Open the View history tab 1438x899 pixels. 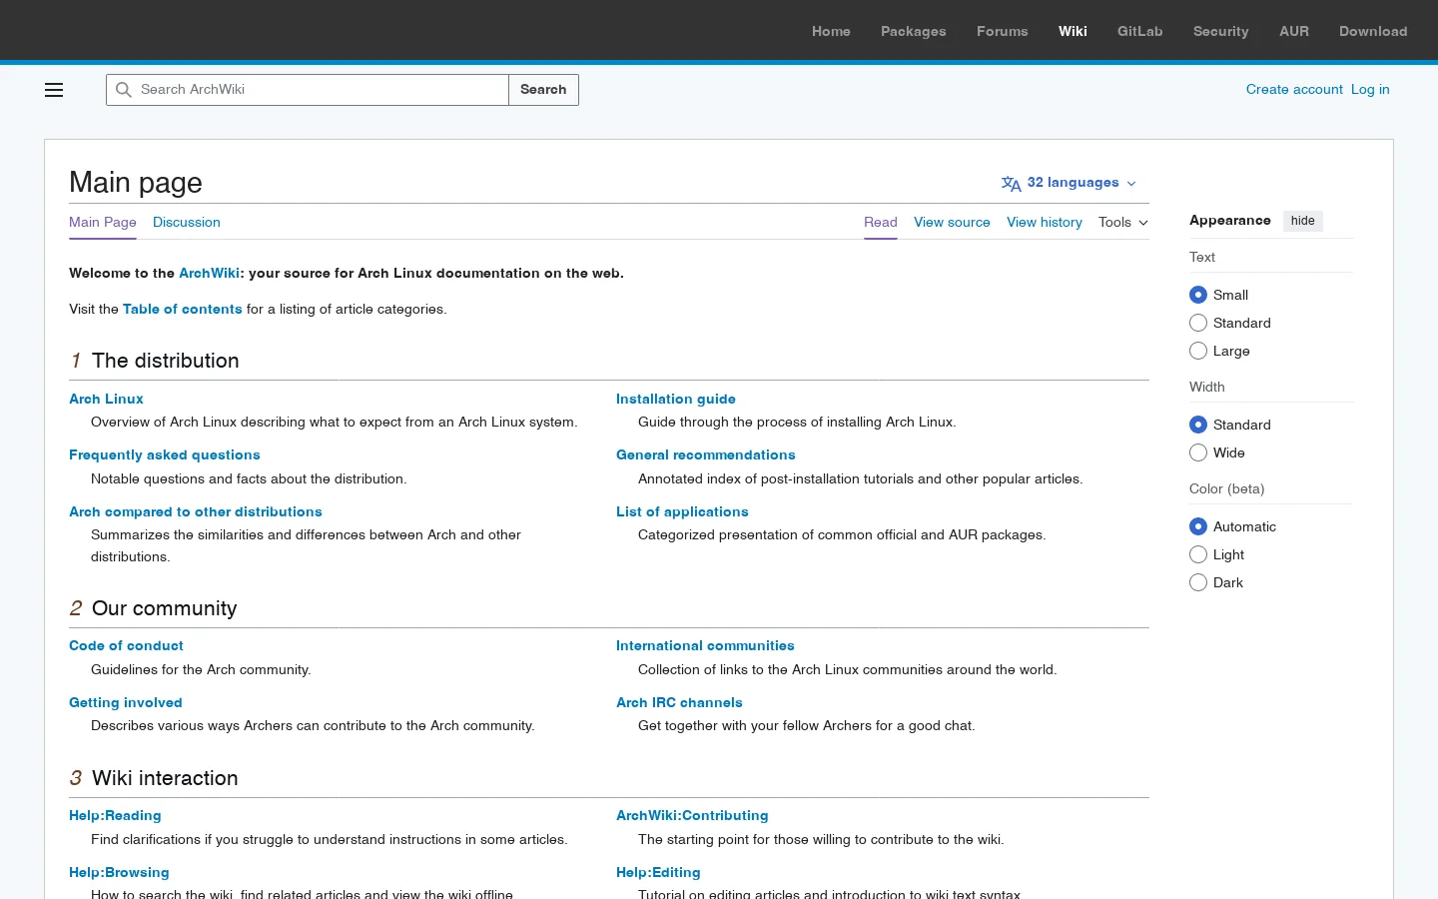point(1045,223)
